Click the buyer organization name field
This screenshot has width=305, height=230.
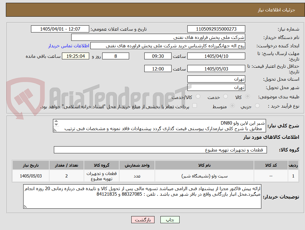(x=158, y=37)
